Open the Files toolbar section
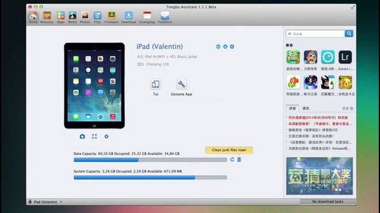The image size is (380, 213). (97, 17)
